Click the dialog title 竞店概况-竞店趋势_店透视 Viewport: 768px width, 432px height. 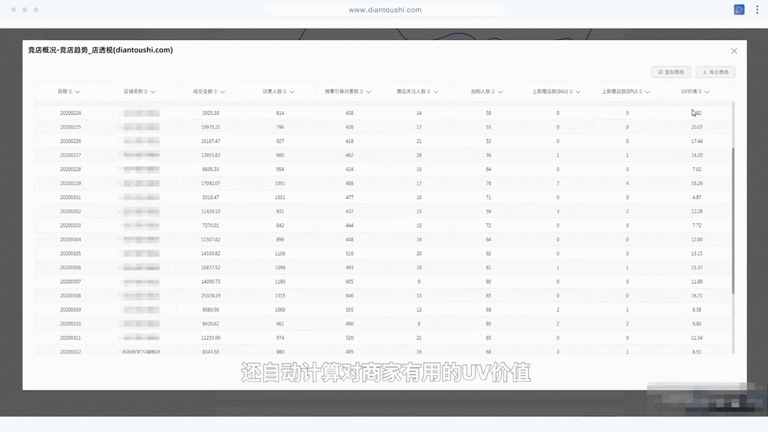[100, 50]
